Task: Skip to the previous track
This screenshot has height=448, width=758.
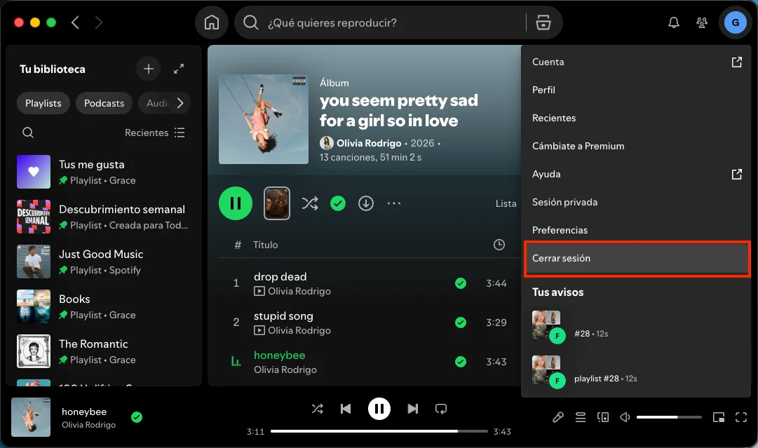Action: point(346,409)
